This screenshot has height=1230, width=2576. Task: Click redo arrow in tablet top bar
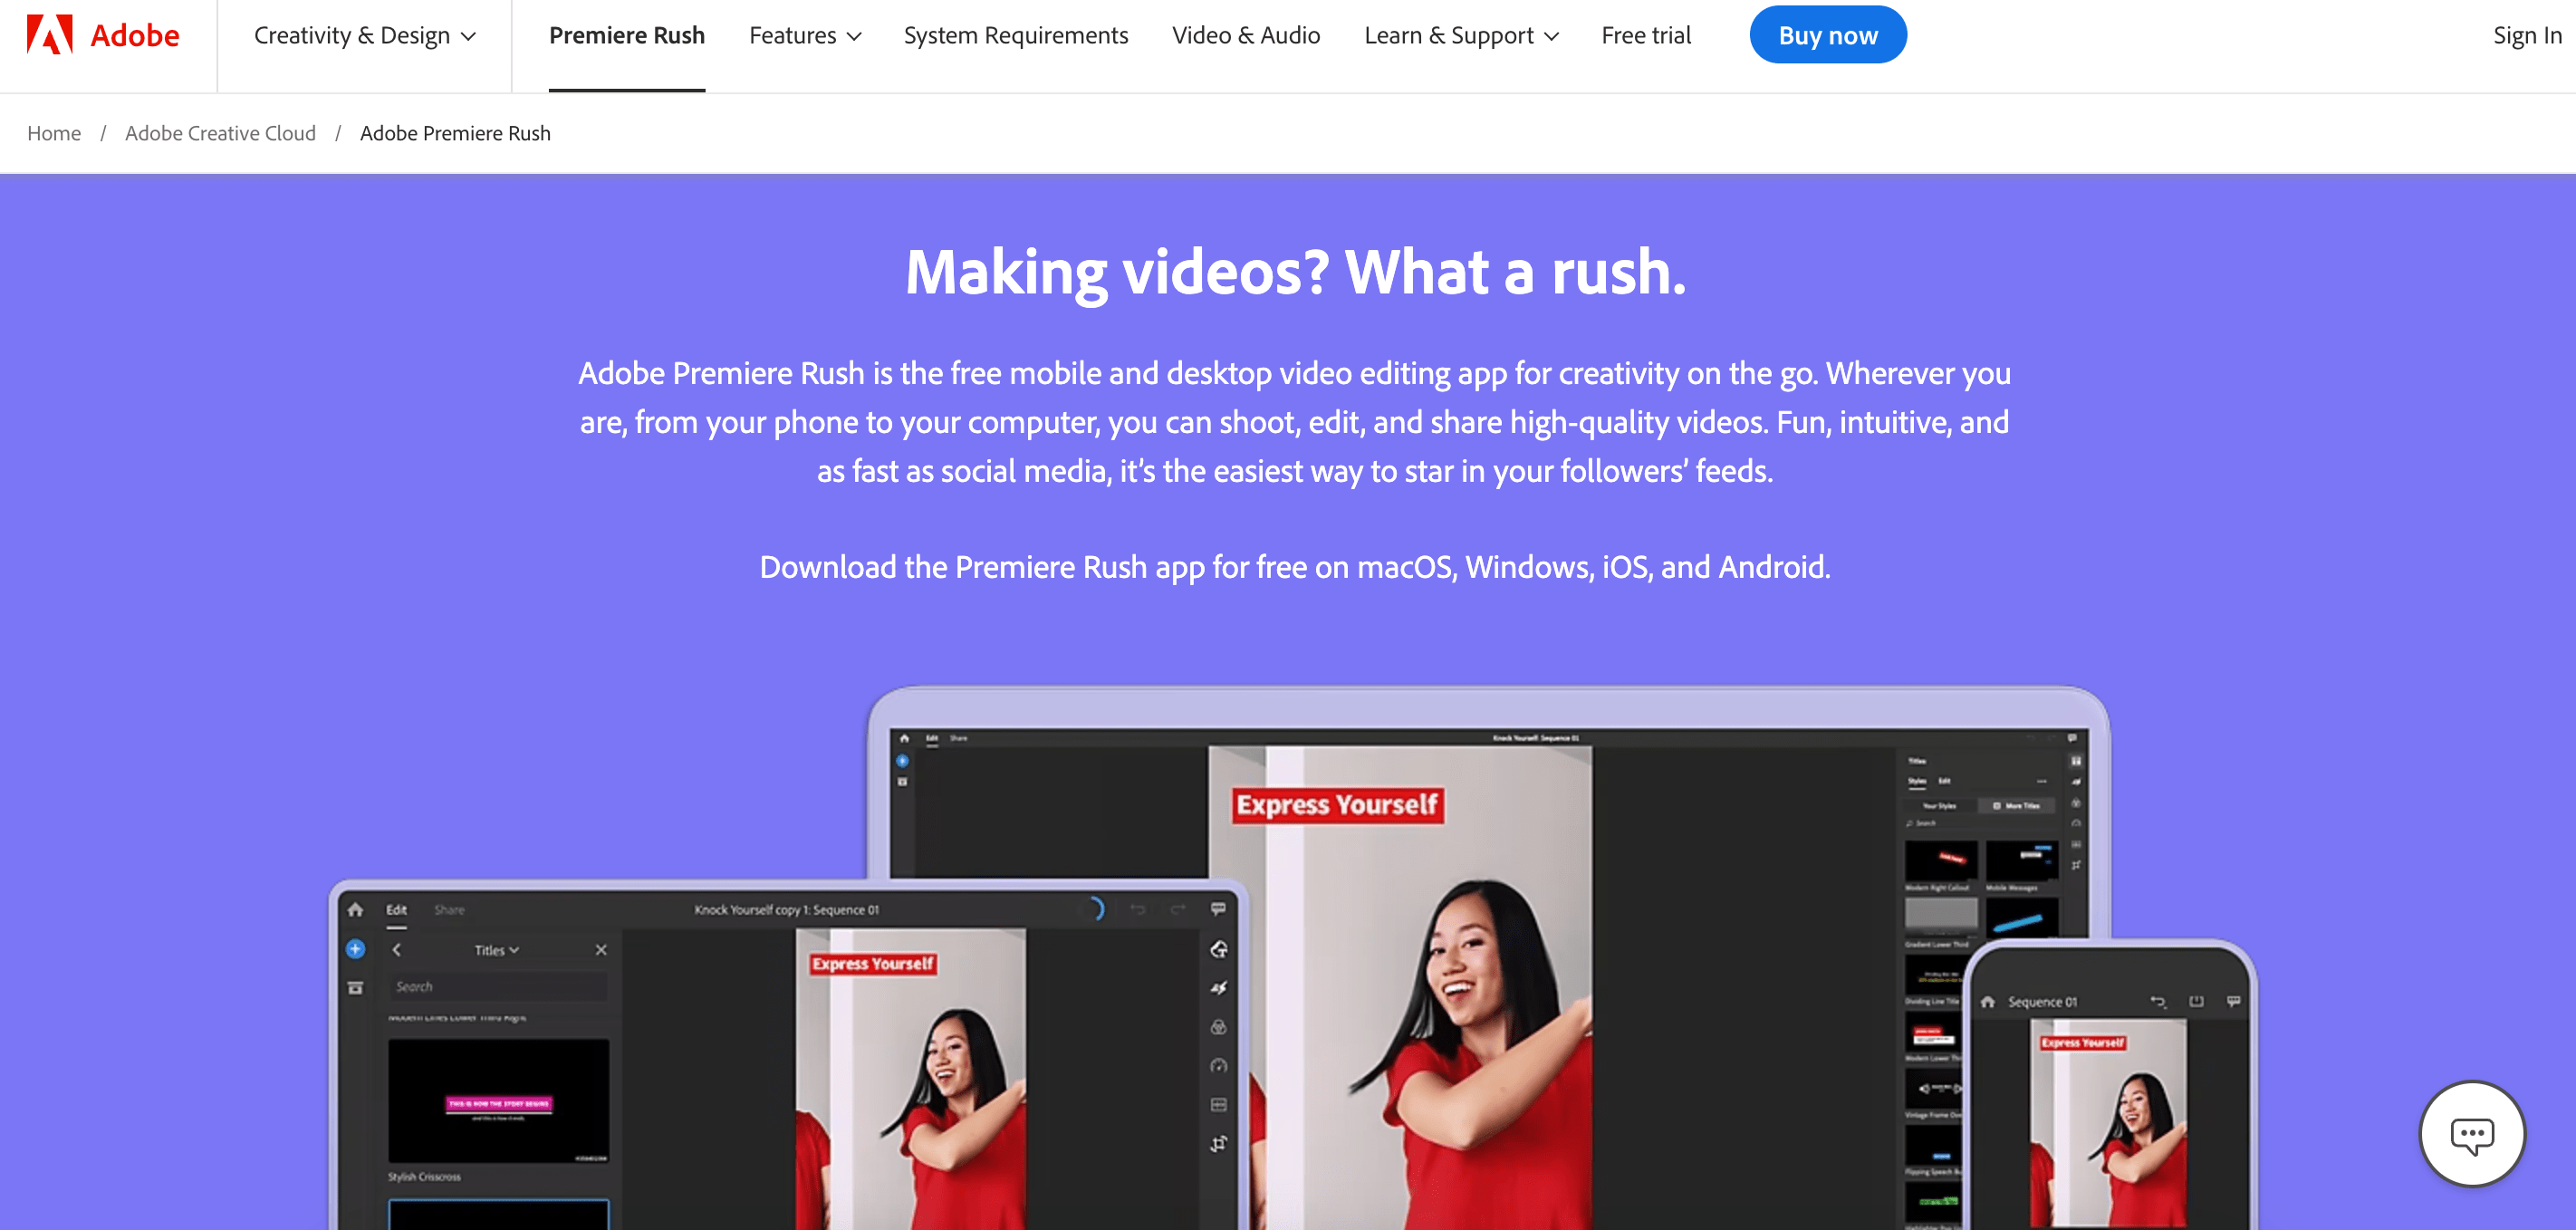pyautogui.click(x=1178, y=909)
